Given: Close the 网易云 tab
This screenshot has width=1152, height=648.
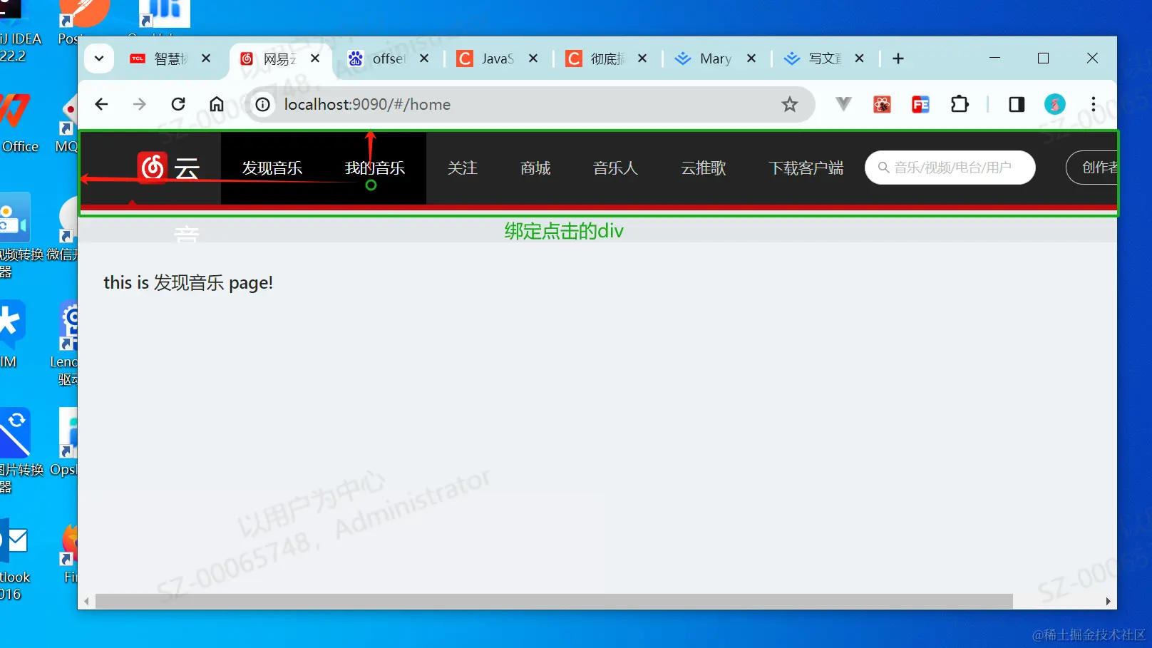Looking at the screenshot, I should tap(315, 58).
